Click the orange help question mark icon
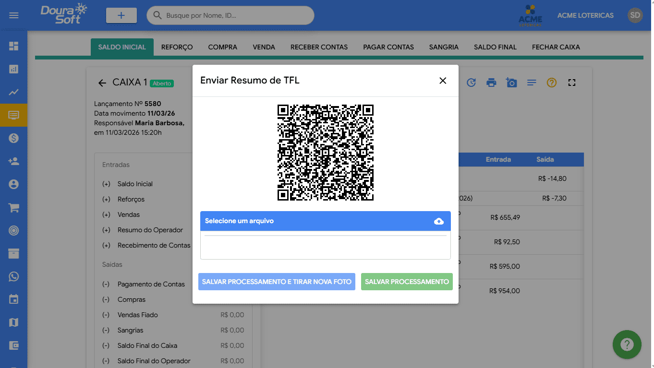The image size is (654, 368). tap(552, 83)
